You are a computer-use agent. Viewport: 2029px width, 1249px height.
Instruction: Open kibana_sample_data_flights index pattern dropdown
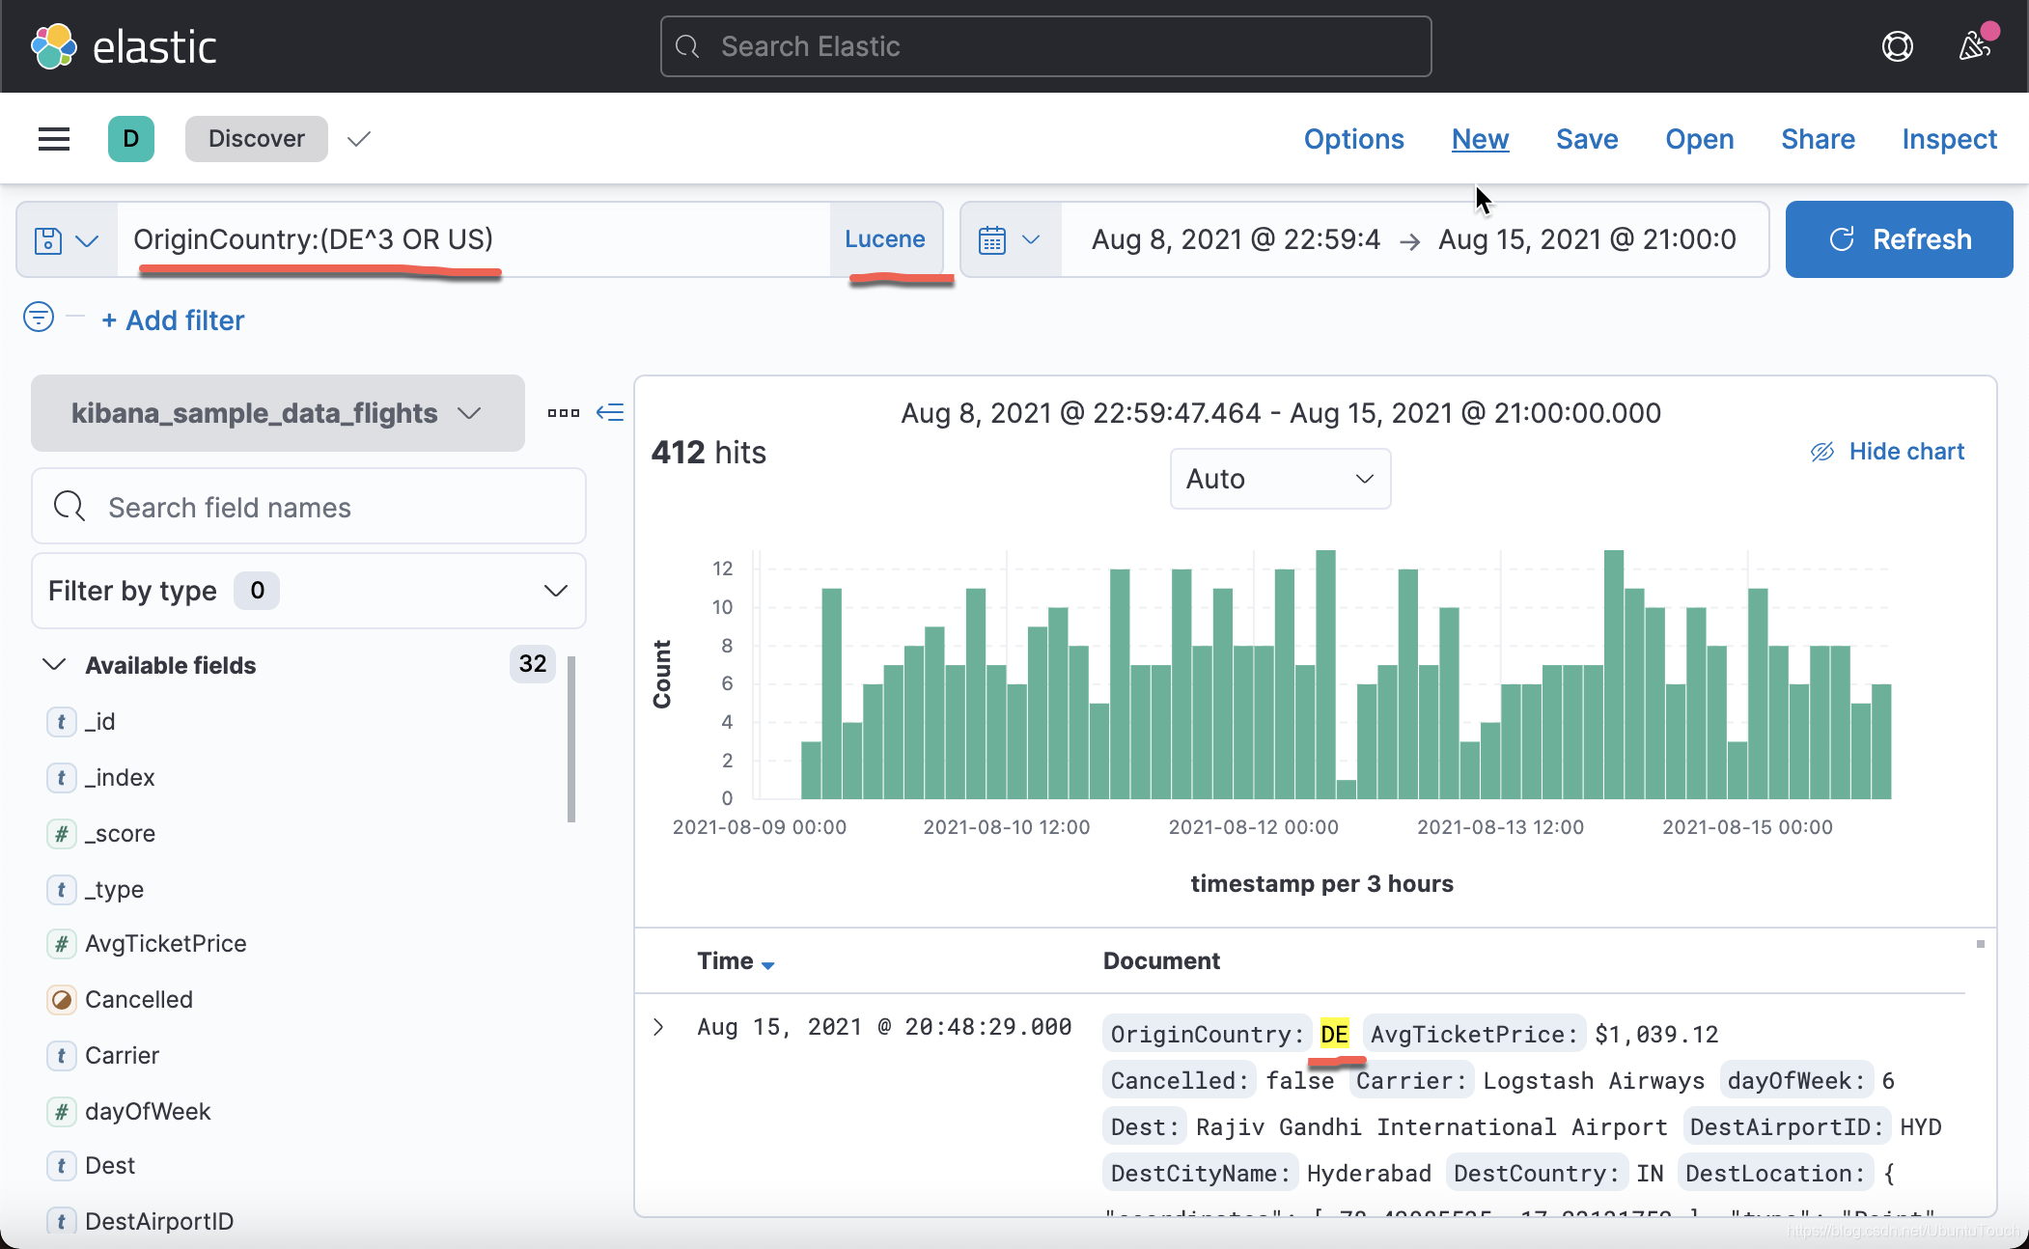(x=278, y=413)
